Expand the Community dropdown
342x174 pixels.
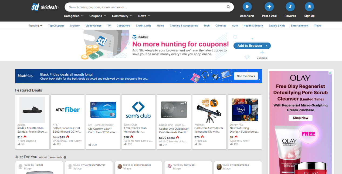click(x=122, y=16)
